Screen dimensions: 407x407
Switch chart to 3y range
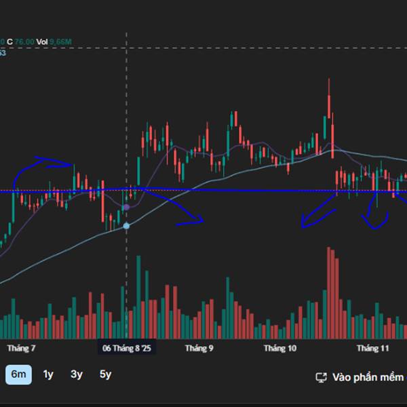[x=77, y=374]
